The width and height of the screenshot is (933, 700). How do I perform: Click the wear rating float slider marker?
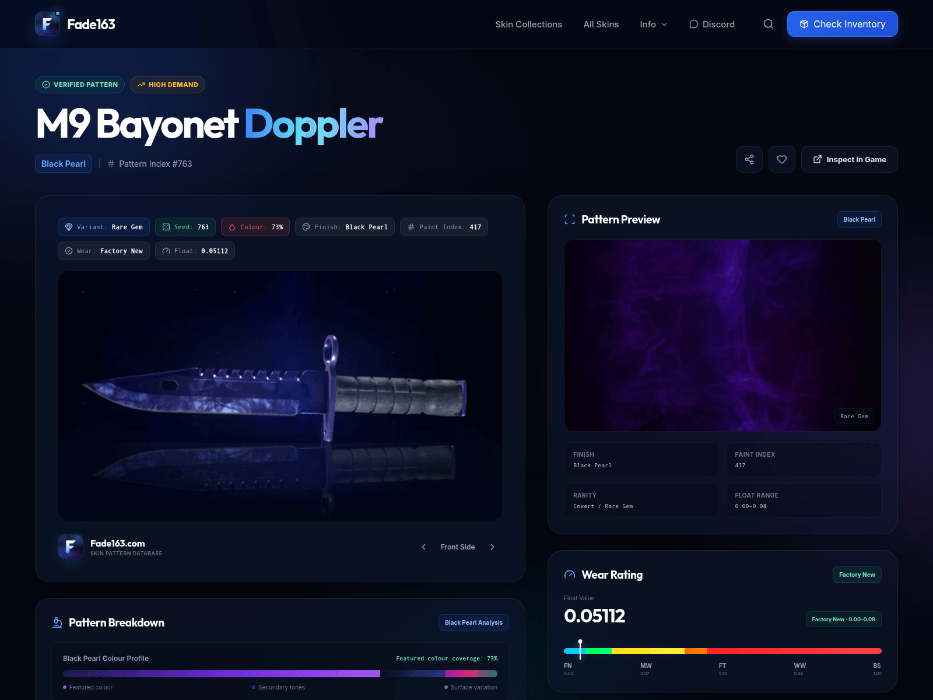tap(580, 649)
